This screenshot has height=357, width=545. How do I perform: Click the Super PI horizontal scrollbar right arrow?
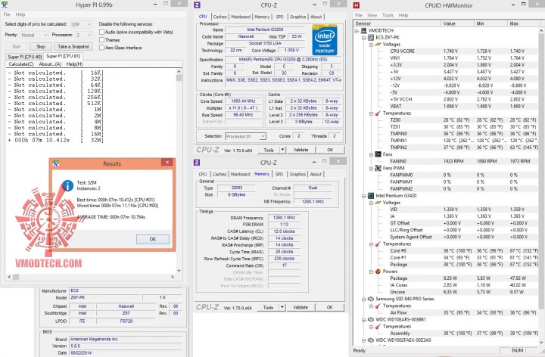tap(173, 277)
